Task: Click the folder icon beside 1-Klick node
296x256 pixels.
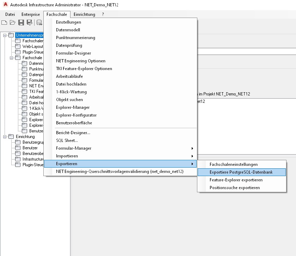Action: tap(24, 108)
